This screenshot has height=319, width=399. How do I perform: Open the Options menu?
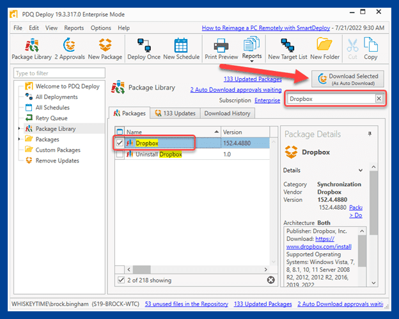[x=101, y=27]
